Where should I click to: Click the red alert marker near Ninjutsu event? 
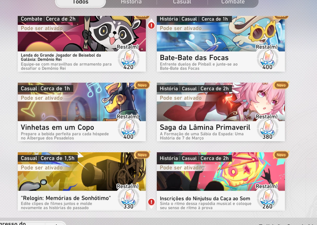coord(151,202)
